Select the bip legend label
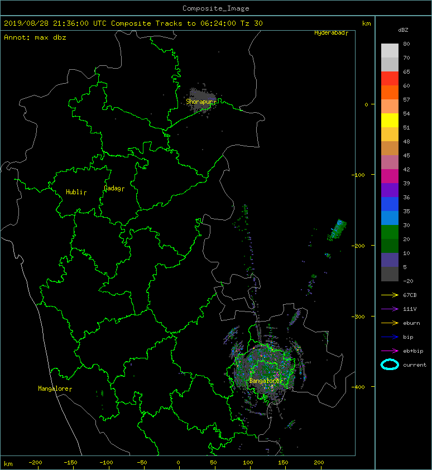The image size is (432, 470). [408, 337]
